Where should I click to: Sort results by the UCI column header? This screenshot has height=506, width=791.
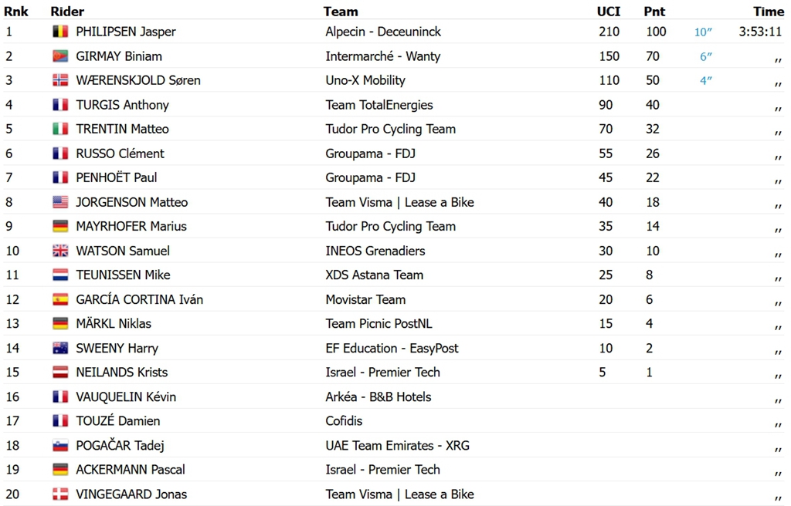[609, 11]
